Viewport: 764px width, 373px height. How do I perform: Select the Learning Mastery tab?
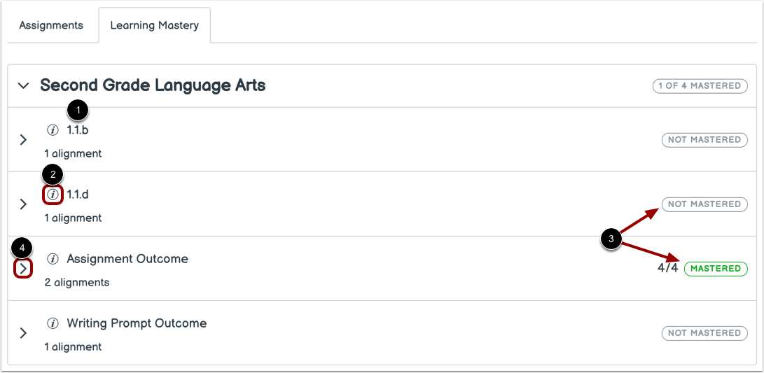[155, 26]
